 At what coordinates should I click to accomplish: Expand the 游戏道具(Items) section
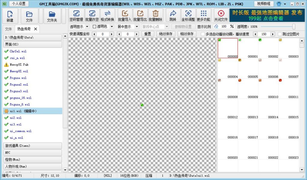point(32,146)
